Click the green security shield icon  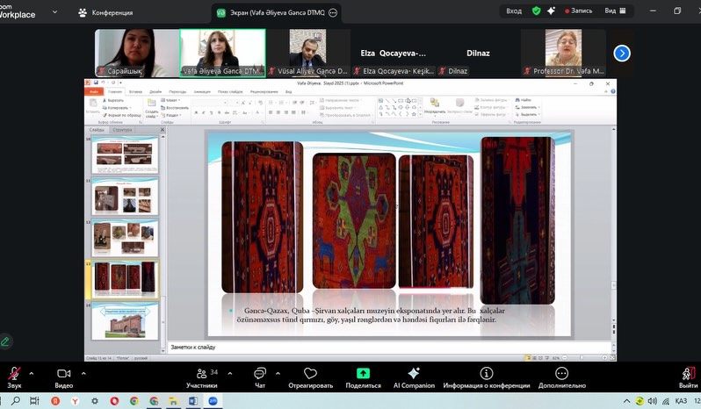click(536, 11)
